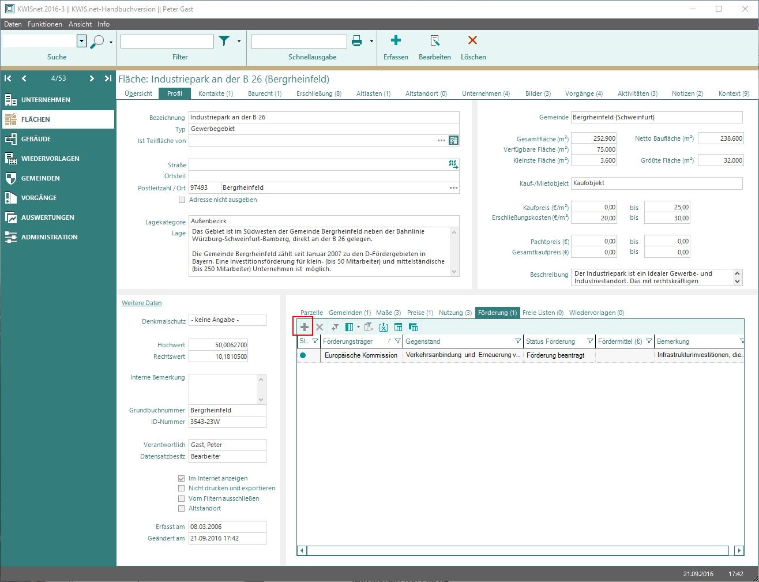759x582 pixels.
Task: Check the Altstandort checkbox
Action: click(181, 508)
